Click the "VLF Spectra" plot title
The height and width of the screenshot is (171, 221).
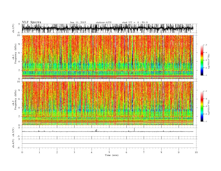coord(32,22)
